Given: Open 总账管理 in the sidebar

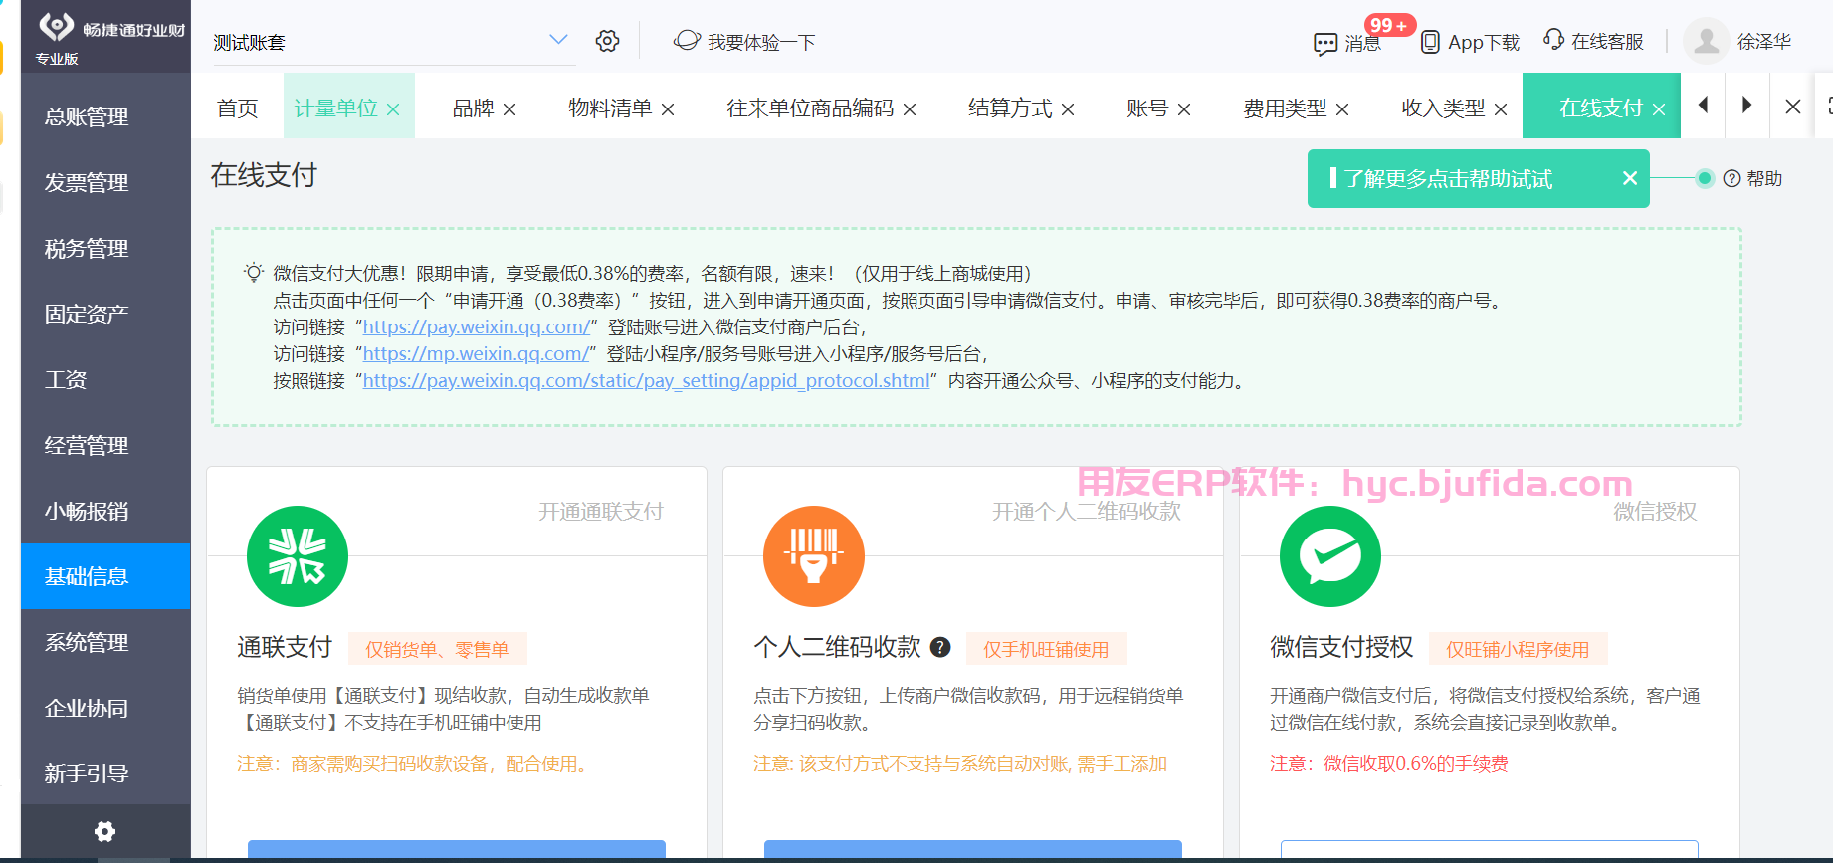Looking at the screenshot, I should (105, 116).
